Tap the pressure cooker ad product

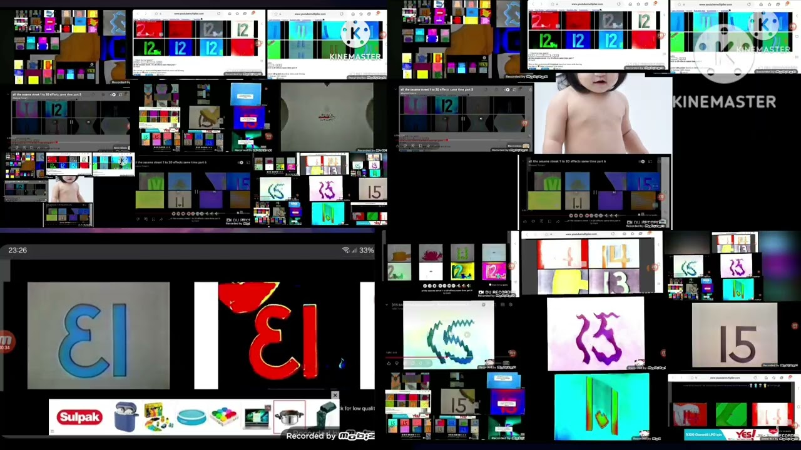tap(289, 417)
